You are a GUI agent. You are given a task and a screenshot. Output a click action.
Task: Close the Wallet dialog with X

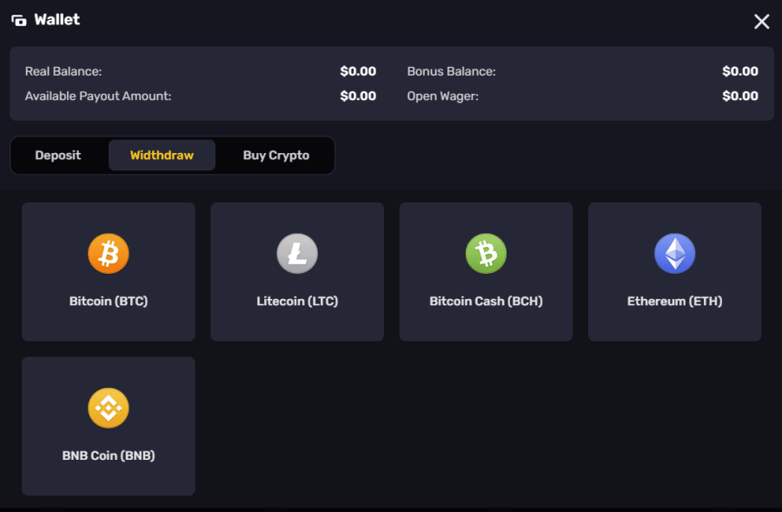coord(761,22)
